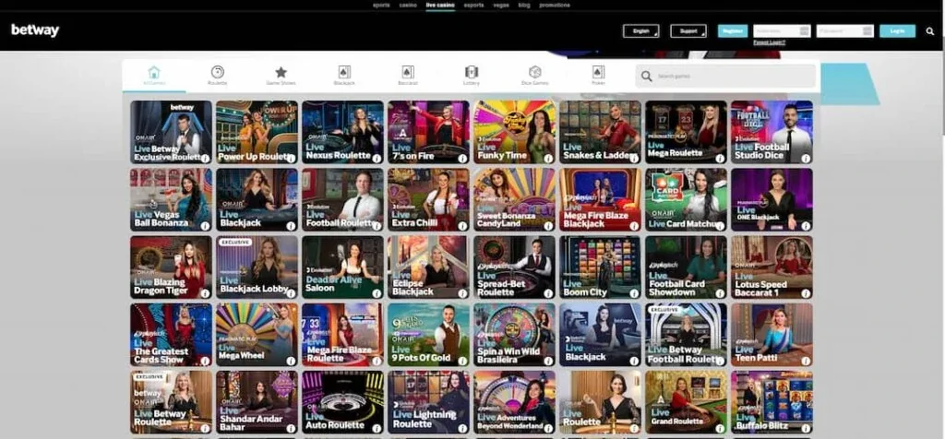Select the Roulette category icon

217,73
